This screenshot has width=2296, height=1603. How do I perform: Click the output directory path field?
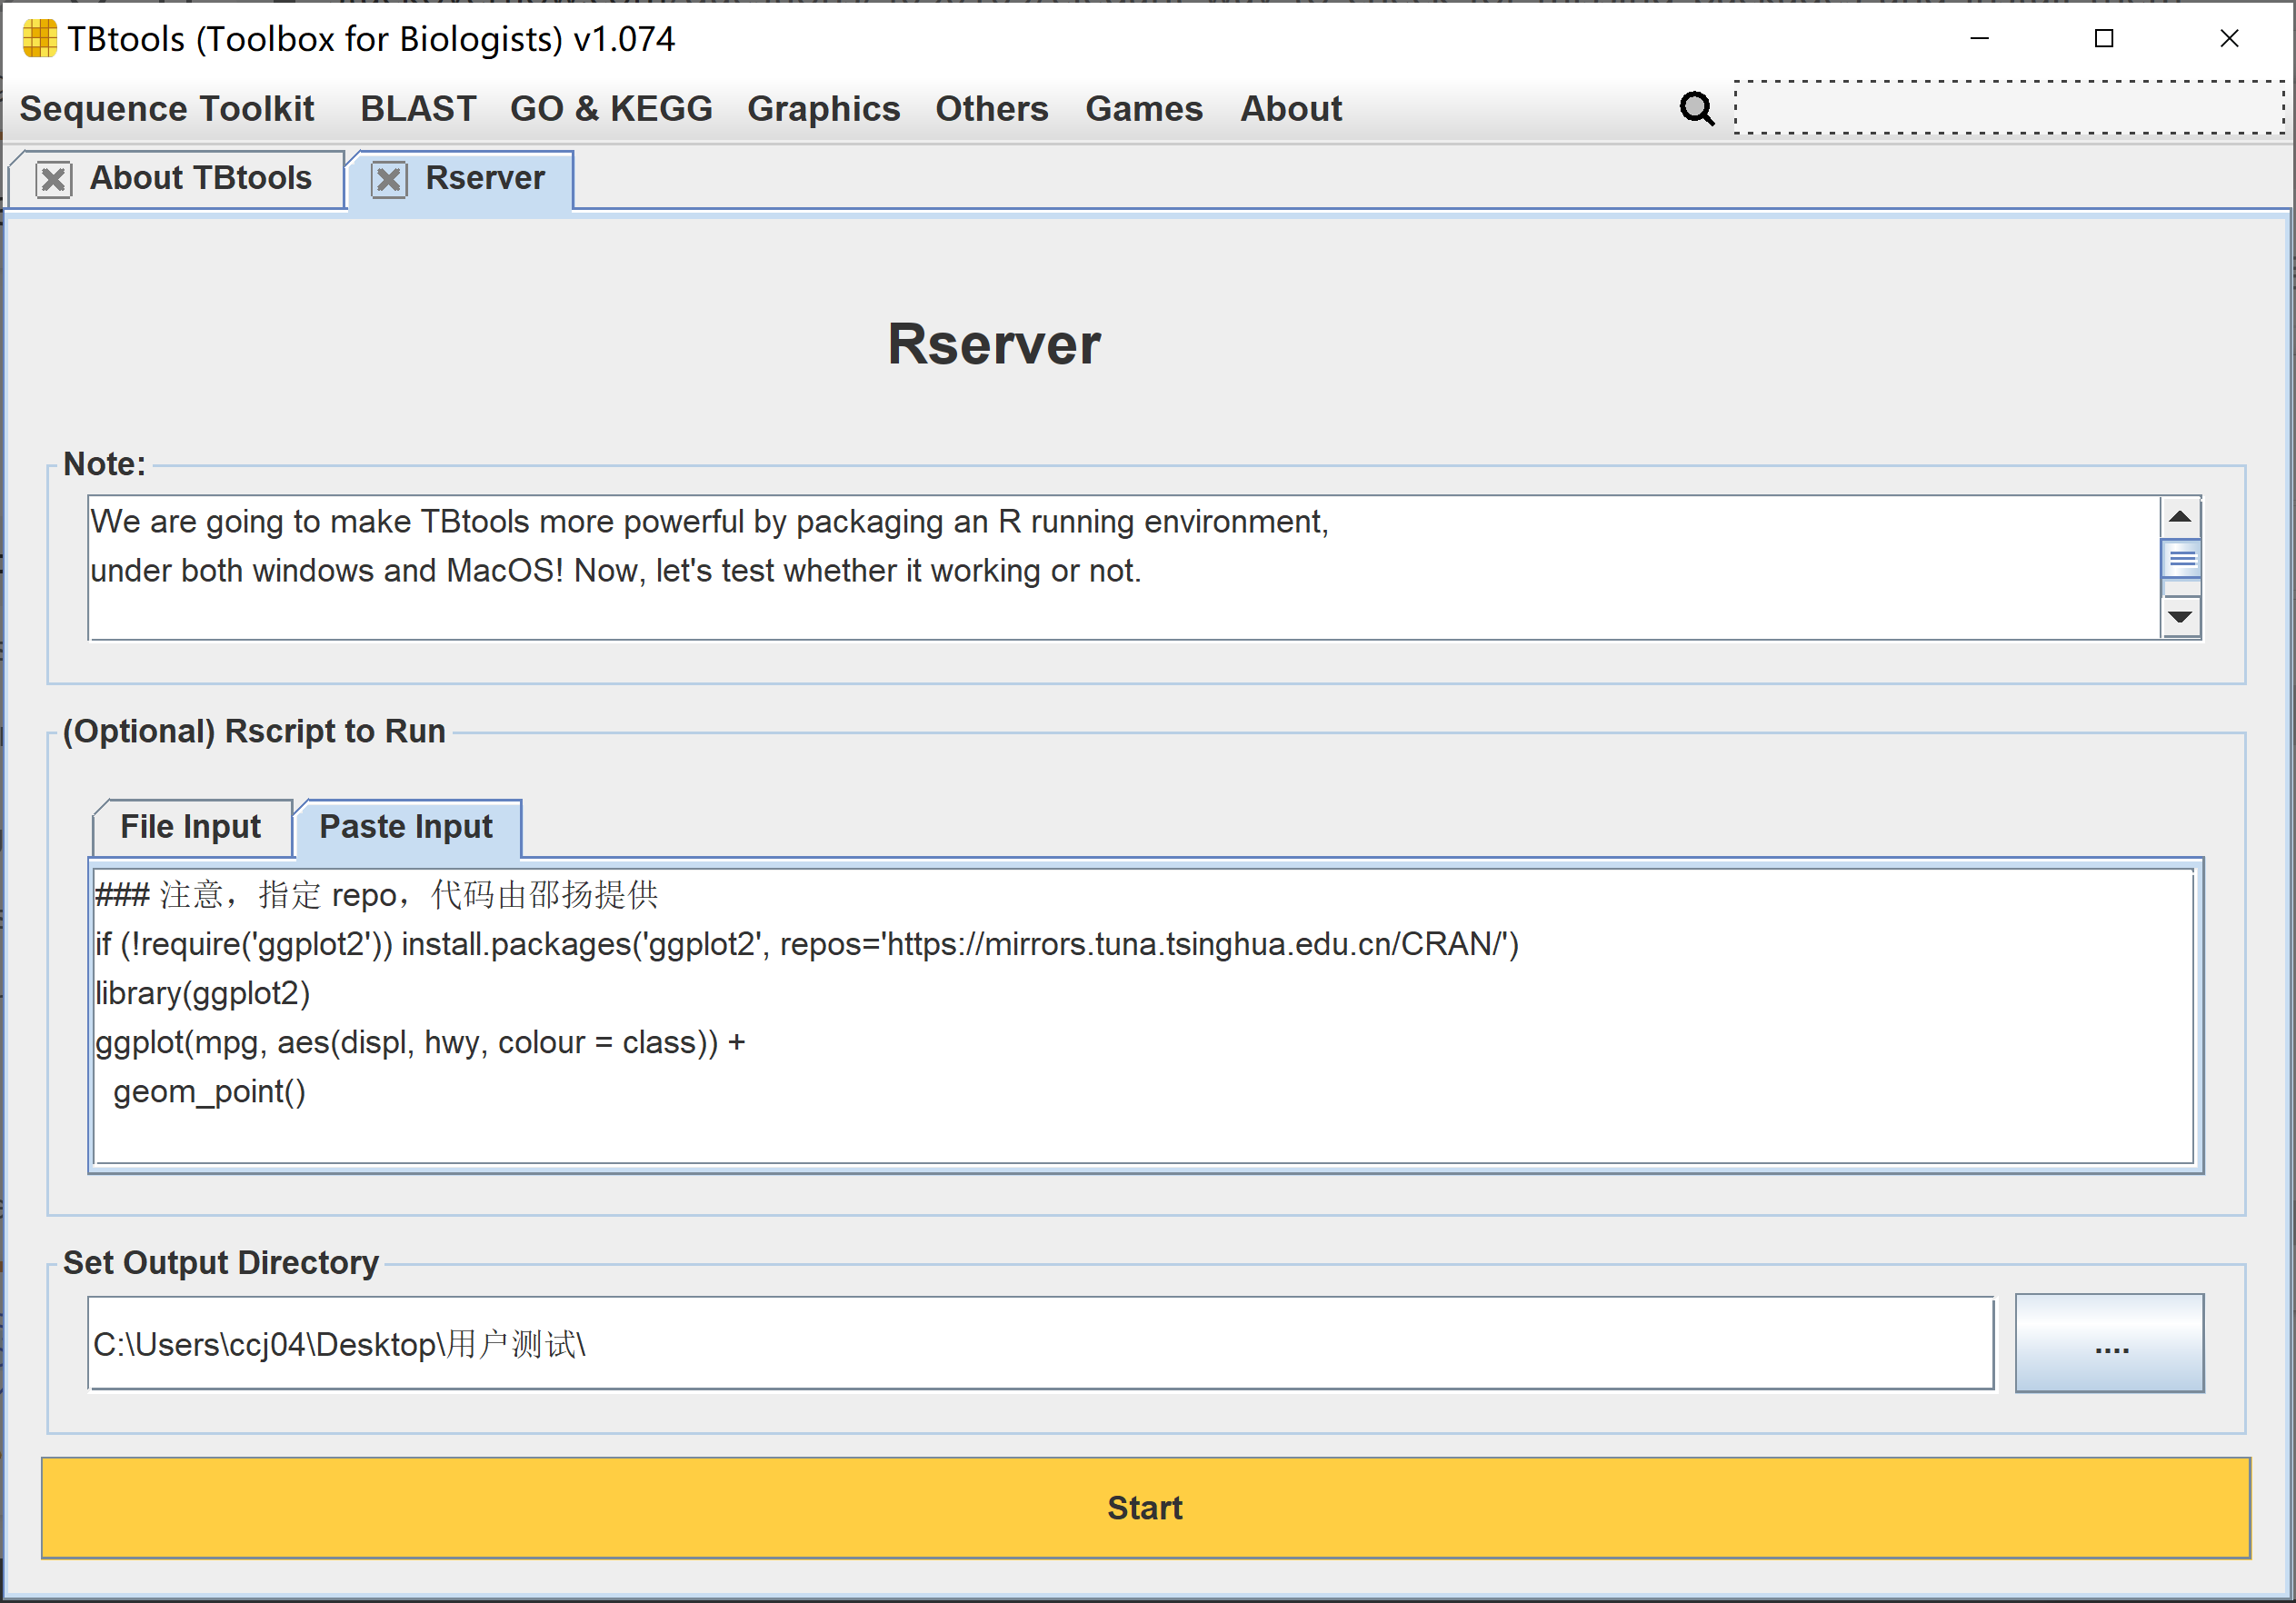click(x=1041, y=1343)
